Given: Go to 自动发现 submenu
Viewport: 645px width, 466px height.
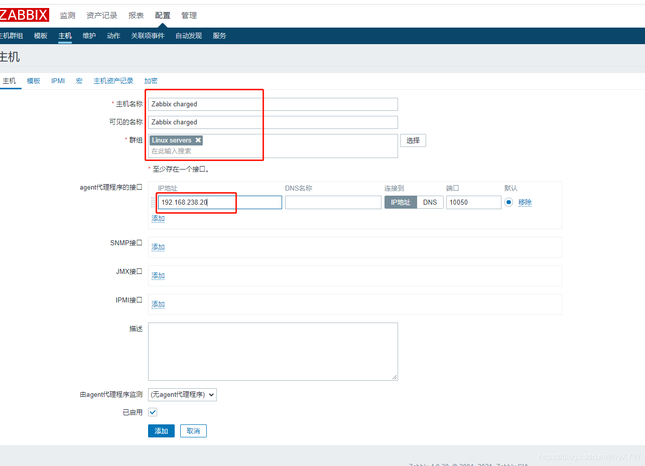Looking at the screenshot, I should (x=189, y=36).
